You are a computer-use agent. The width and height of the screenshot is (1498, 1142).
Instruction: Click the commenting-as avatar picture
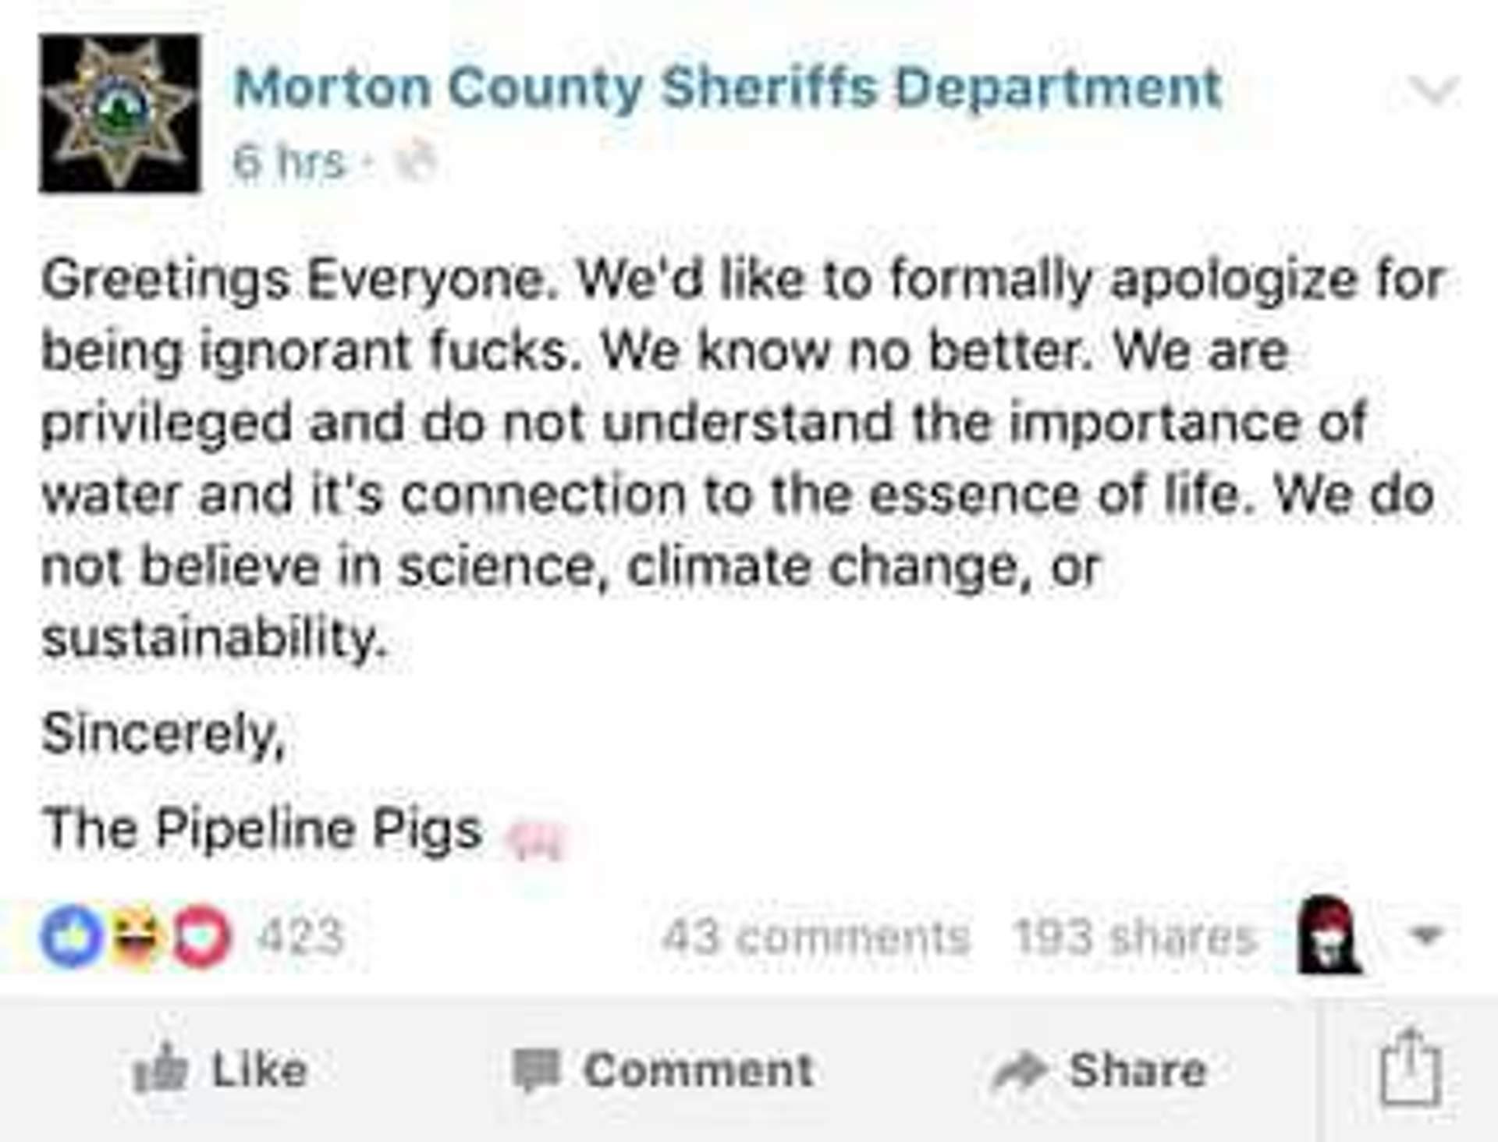pyautogui.click(x=1328, y=935)
